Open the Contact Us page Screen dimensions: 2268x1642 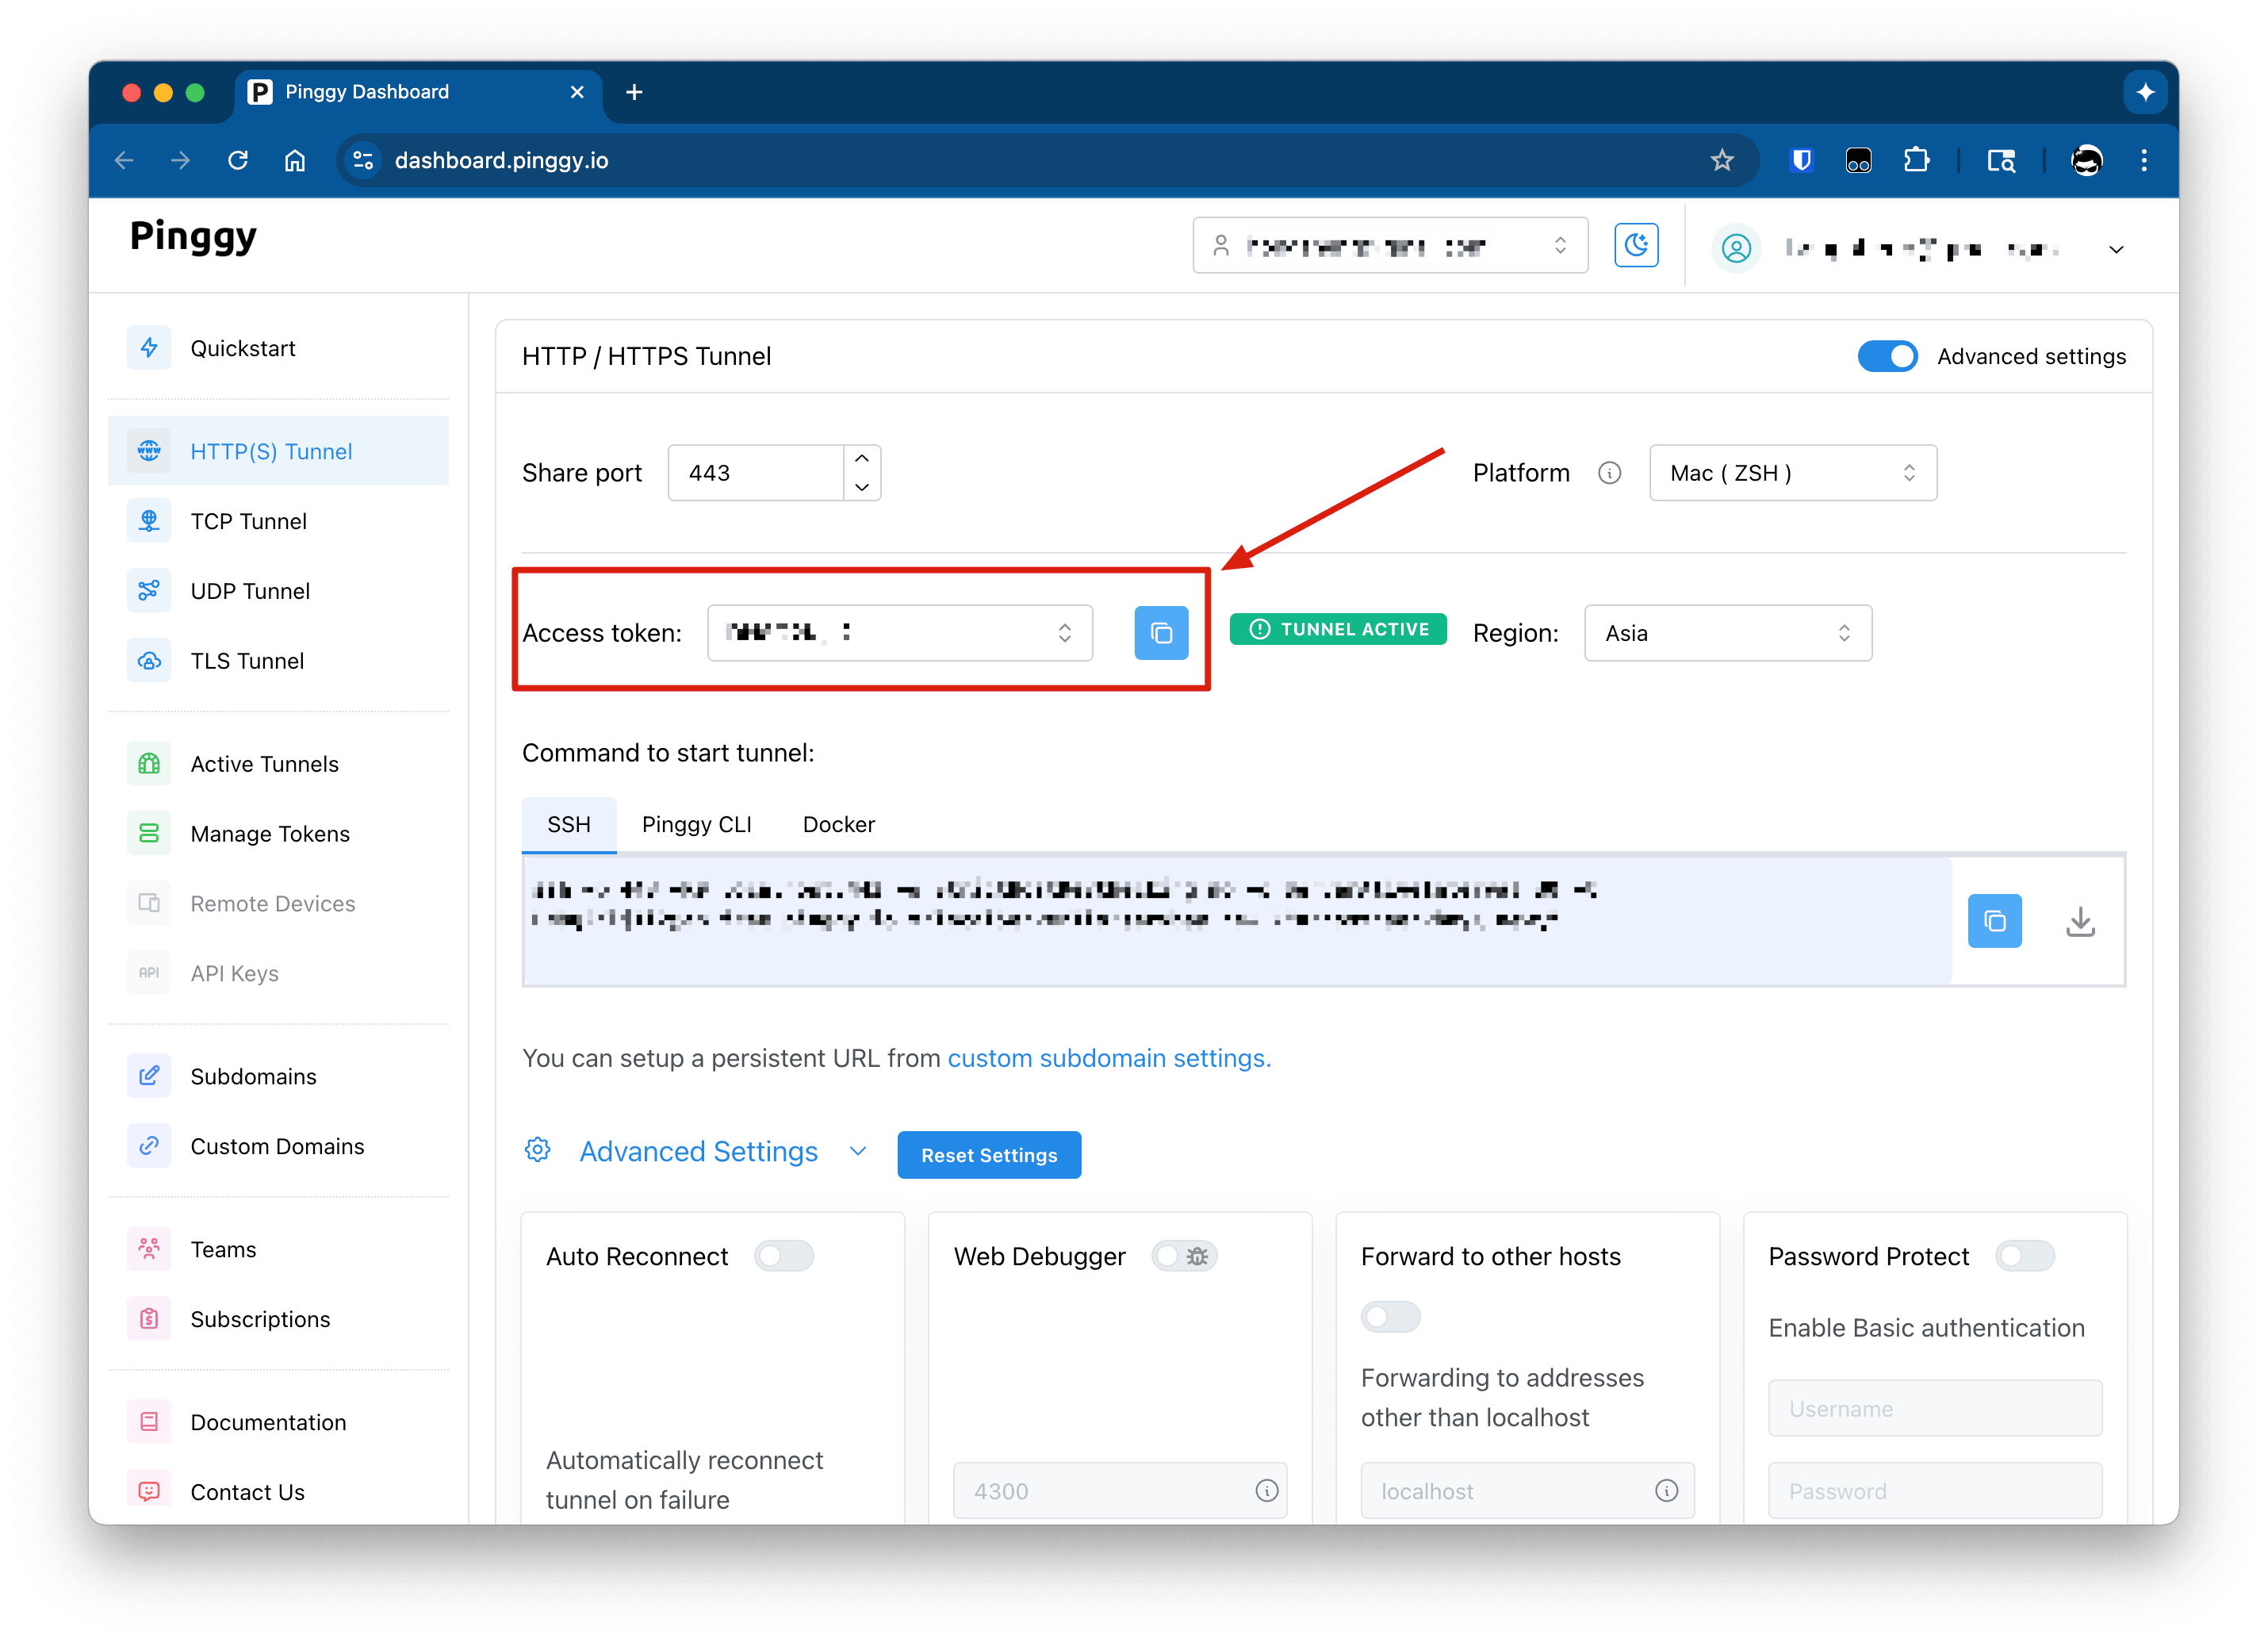click(x=278, y=1492)
